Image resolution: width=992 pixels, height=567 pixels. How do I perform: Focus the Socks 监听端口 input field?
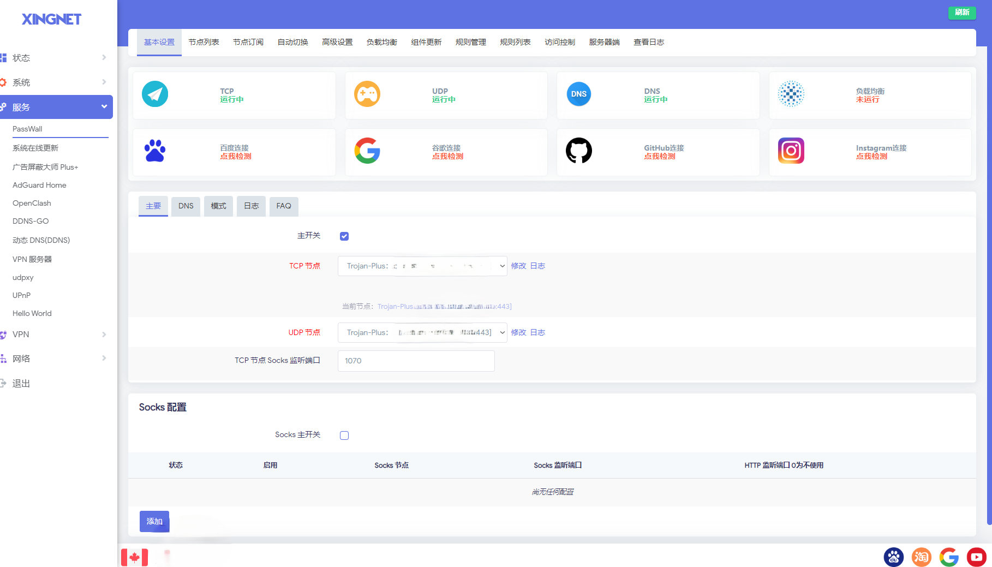click(416, 361)
